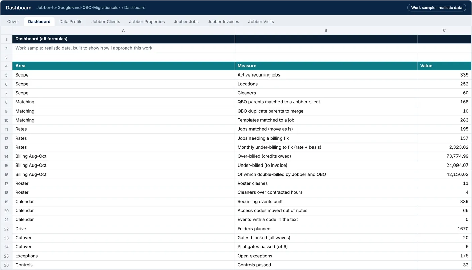Click the 'Value' header cell
The width and height of the screenshot is (472, 270).
(444, 66)
